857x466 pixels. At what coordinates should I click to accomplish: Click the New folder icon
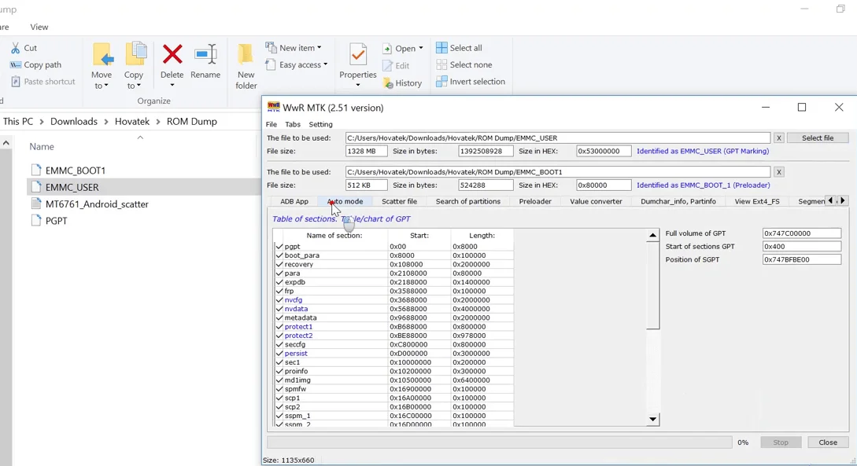click(x=246, y=54)
